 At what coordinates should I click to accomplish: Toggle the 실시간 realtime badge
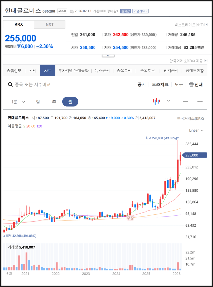tap(125, 11)
